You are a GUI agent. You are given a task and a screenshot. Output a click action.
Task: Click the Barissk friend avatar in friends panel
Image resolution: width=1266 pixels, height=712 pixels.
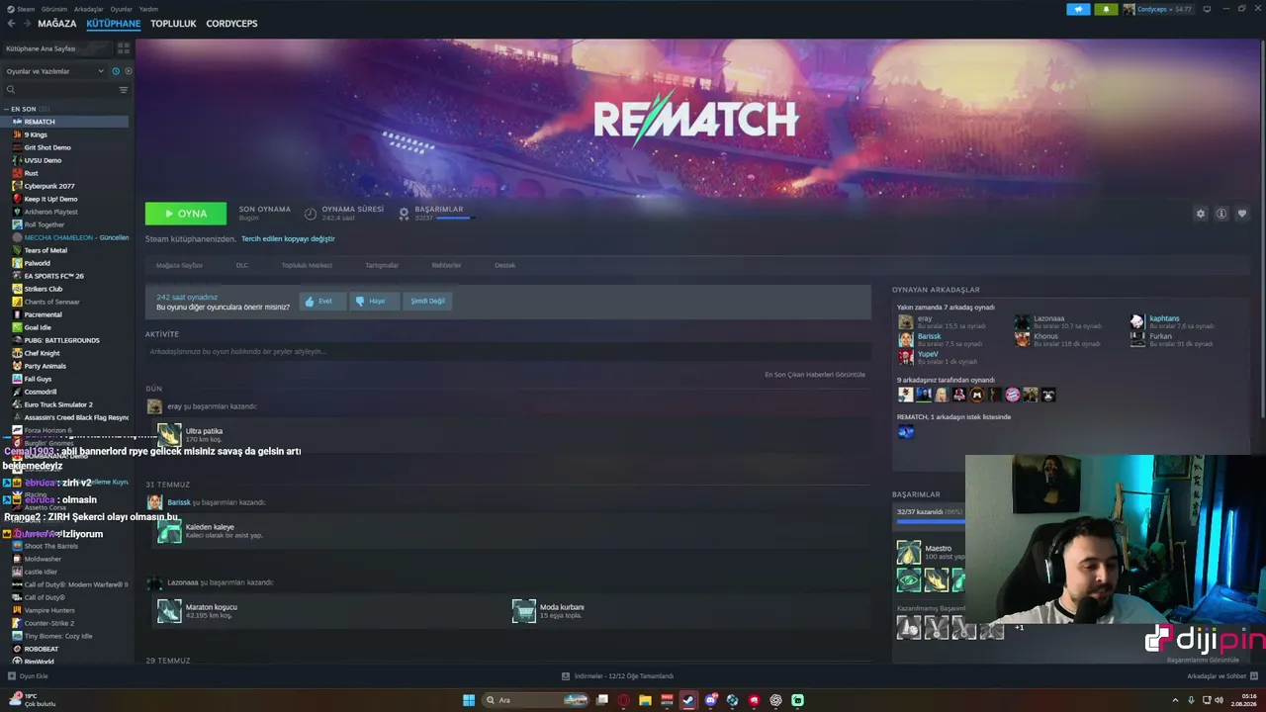905,339
